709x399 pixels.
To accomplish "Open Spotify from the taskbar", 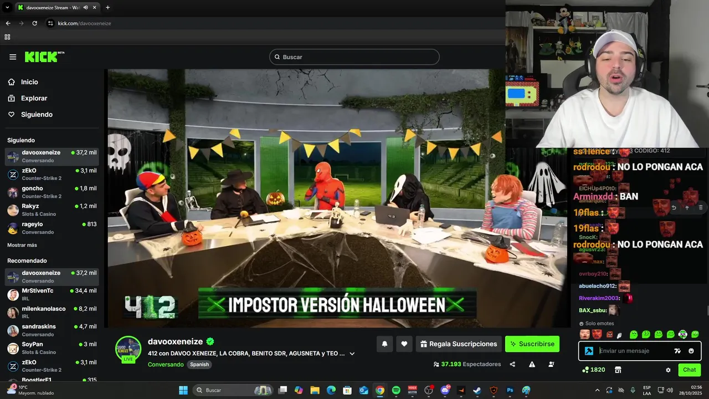I will click(396, 390).
